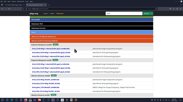Expand the Unix dropdown menu

coord(53,13)
